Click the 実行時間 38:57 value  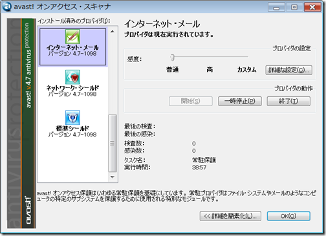(x=199, y=167)
